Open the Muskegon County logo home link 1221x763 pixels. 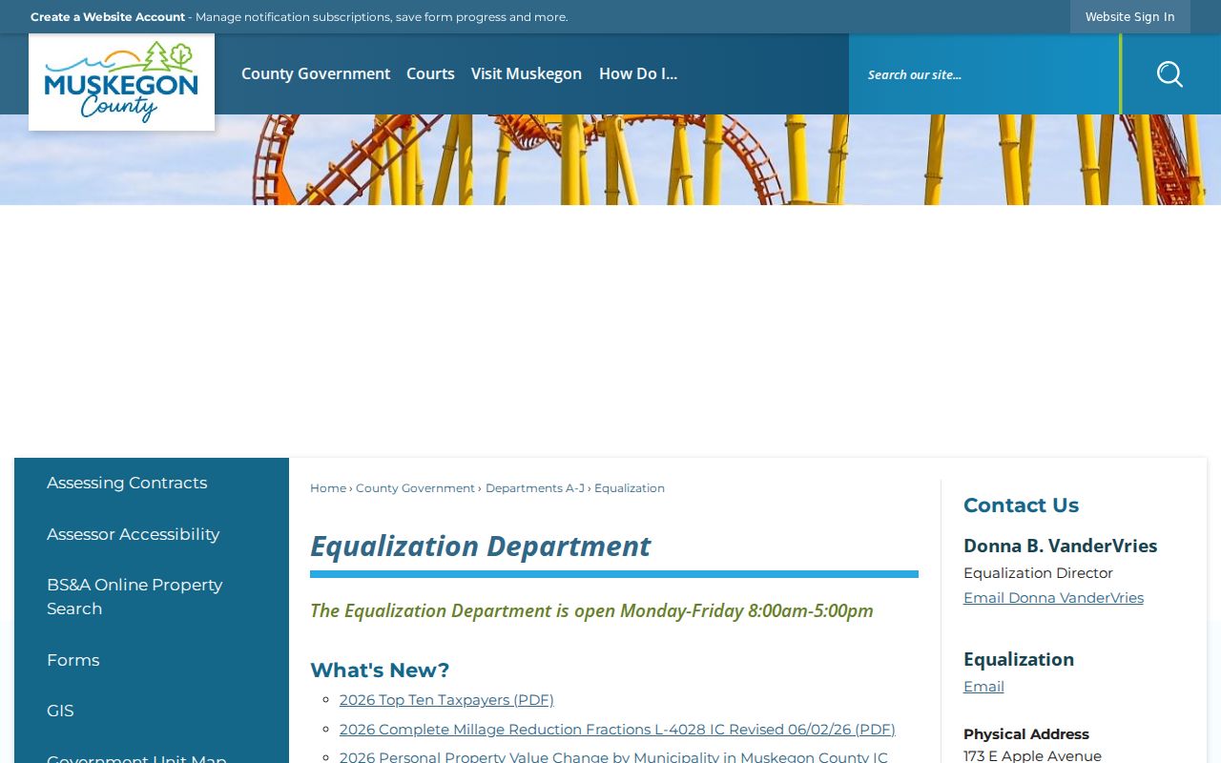121,82
